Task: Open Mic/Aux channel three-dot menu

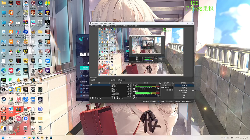Action: pyautogui.click(x=134, y=87)
